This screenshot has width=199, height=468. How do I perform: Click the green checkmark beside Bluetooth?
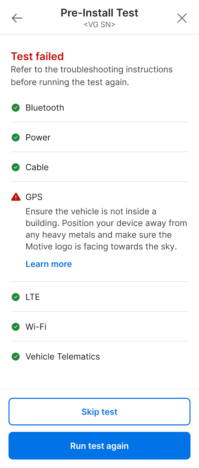point(16,108)
